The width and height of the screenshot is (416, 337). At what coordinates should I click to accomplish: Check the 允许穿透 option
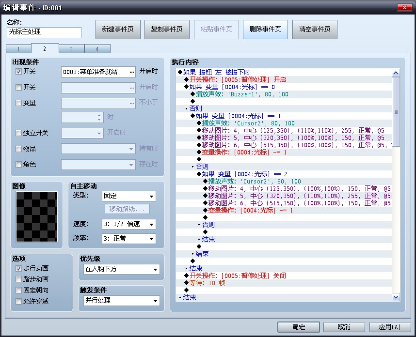pyautogui.click(x=18, y=301)
